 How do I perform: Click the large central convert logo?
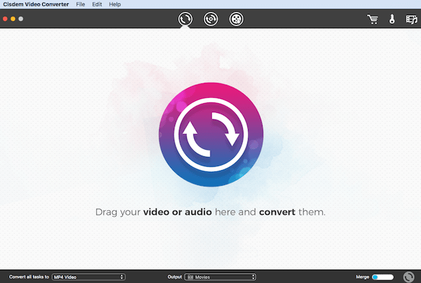[x=211, y=135]
